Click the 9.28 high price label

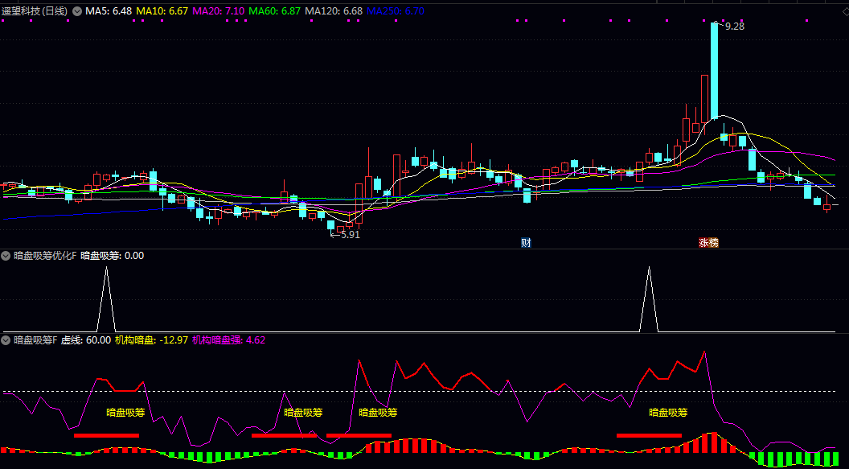click(x=734, y=27)
